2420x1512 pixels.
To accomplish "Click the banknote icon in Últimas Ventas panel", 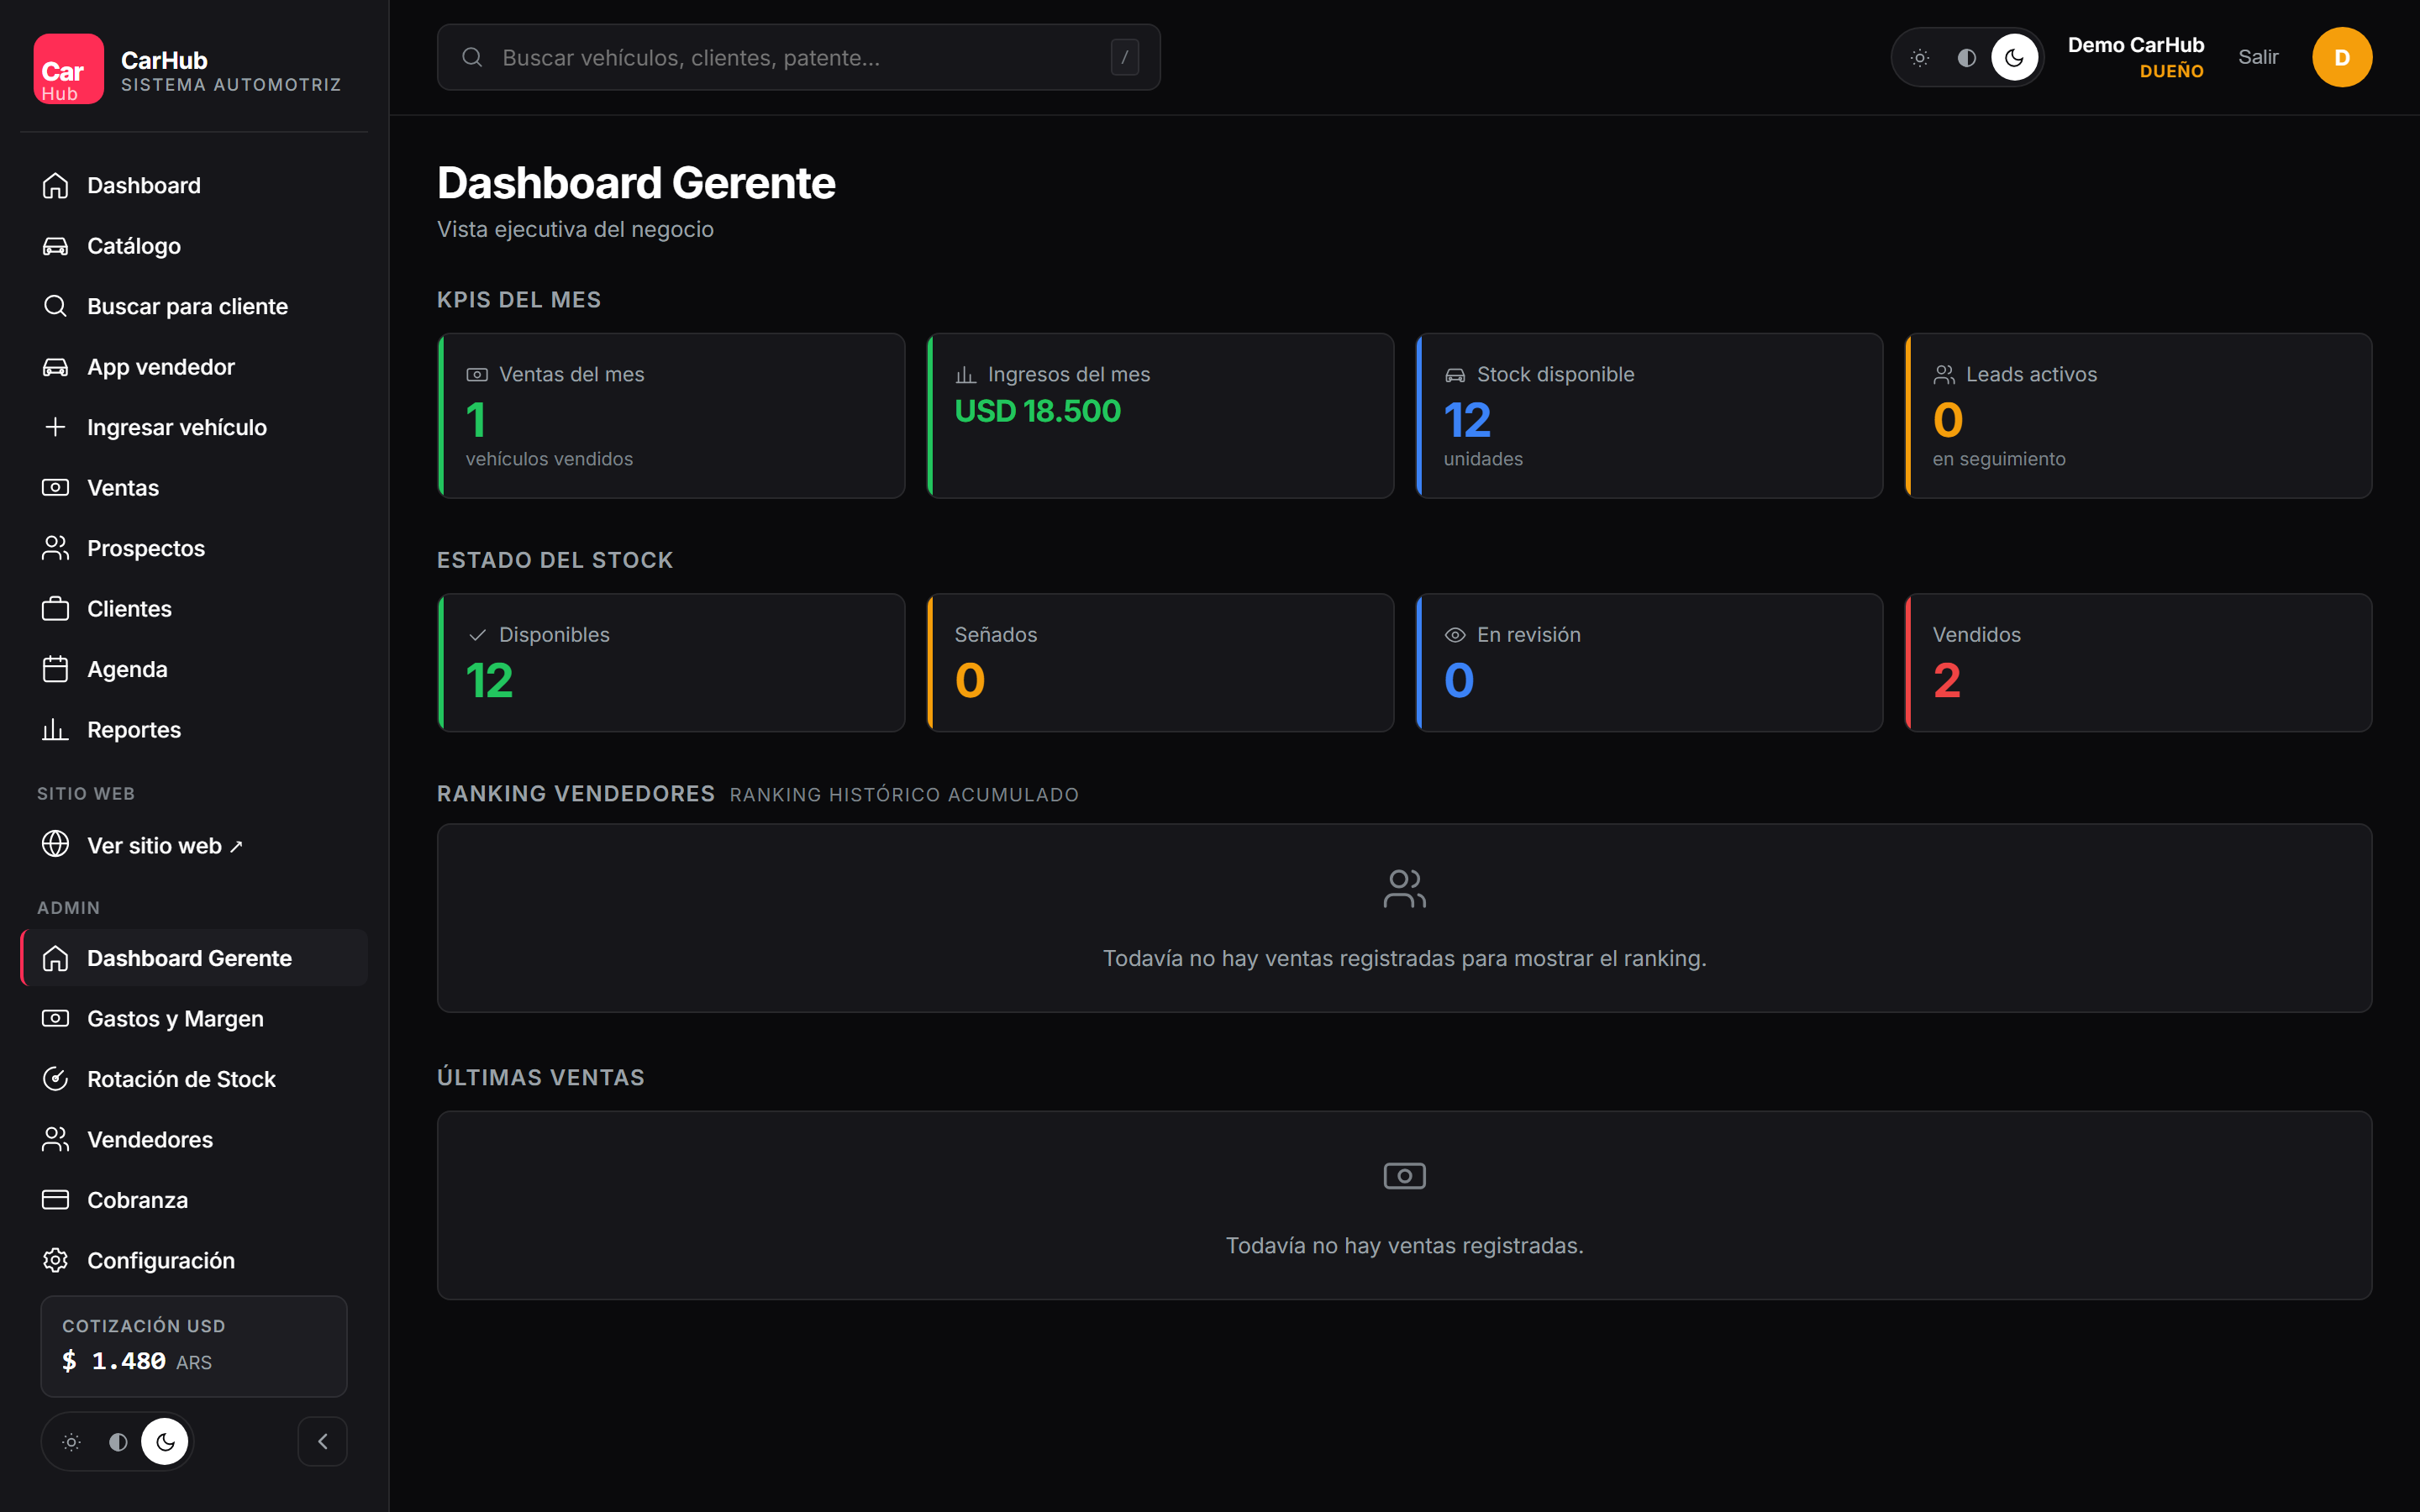I will (1404, 1176).
